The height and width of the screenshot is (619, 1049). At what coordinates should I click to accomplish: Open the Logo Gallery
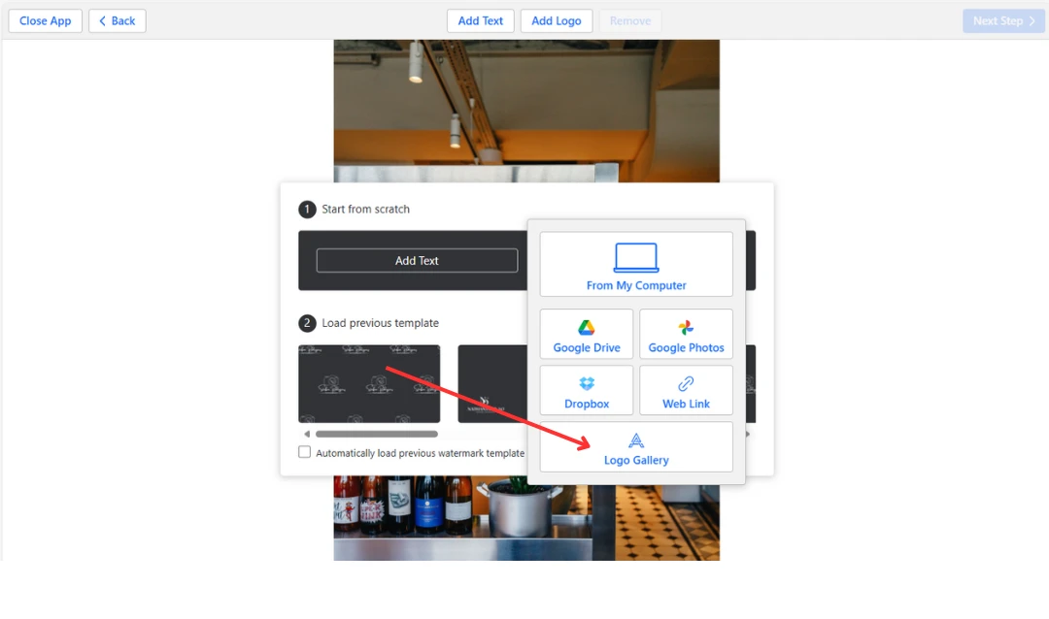tap(636, 447)
